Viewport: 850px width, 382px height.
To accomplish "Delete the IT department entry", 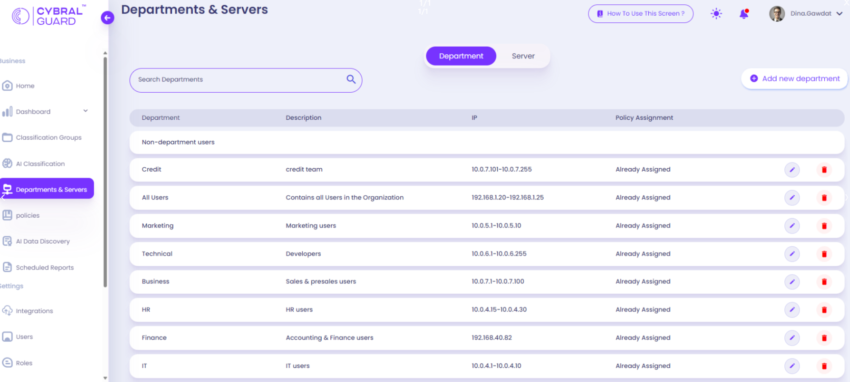I will [824, 366].
